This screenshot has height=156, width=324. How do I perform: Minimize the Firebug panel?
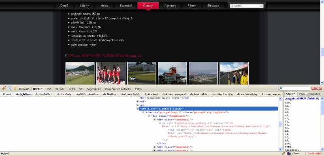coord(313,89)
